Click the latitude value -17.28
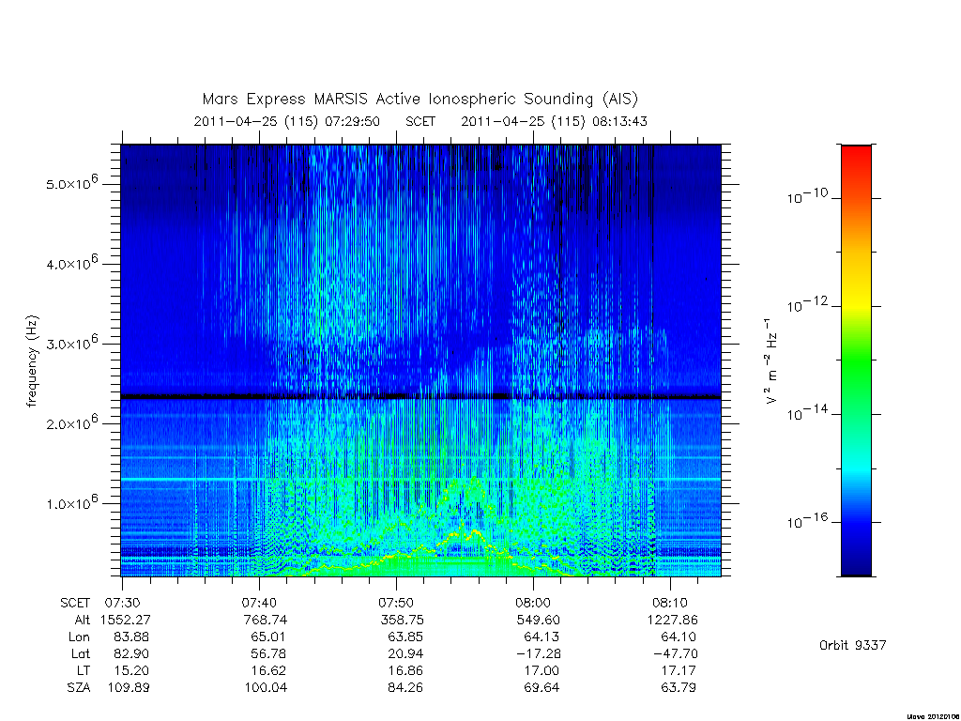This screenshot has height=721, width=961. tap(539, 653)
